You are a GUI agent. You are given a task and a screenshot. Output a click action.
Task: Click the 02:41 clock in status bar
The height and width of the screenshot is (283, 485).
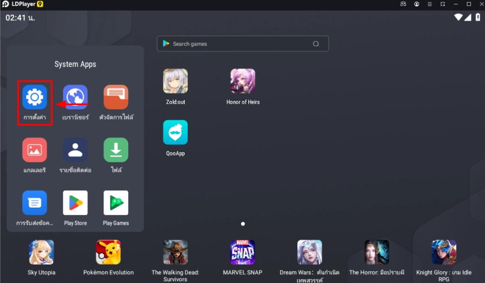click(20, 18)
